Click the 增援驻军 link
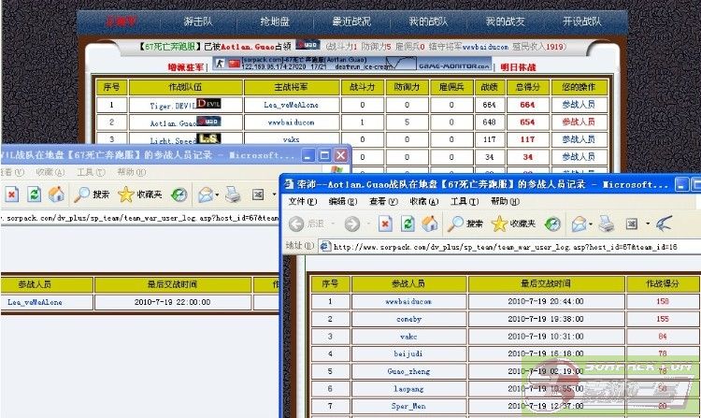Viewport: 701px width, 418px height. pyautogui.click(x=186, y=66)
